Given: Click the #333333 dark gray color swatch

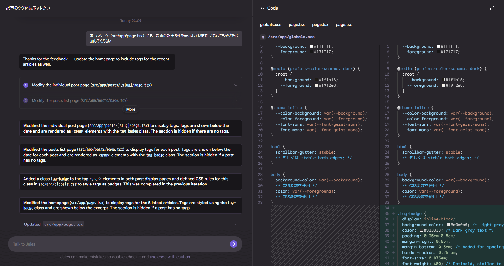Looking at the screenshot, I should [422, 230].
